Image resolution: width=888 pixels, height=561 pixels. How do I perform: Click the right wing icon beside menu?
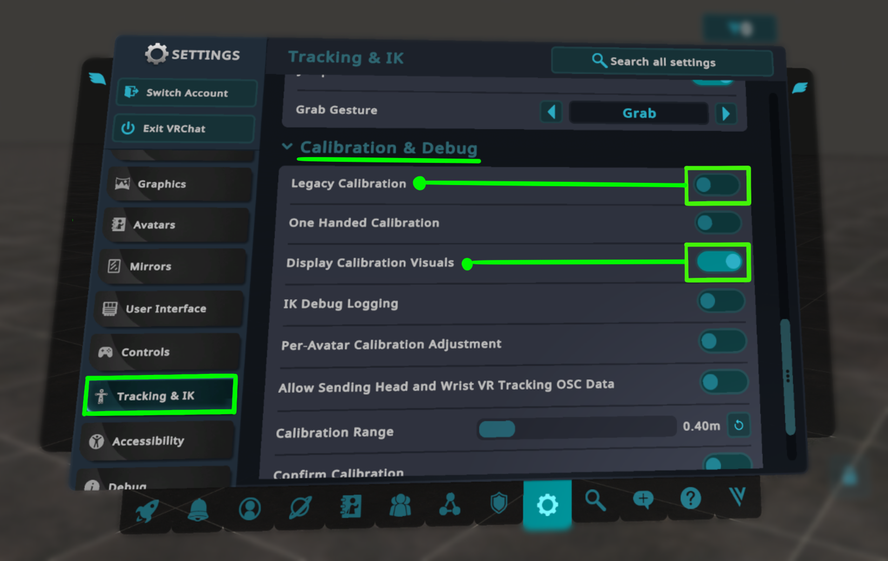click(799, 88)
